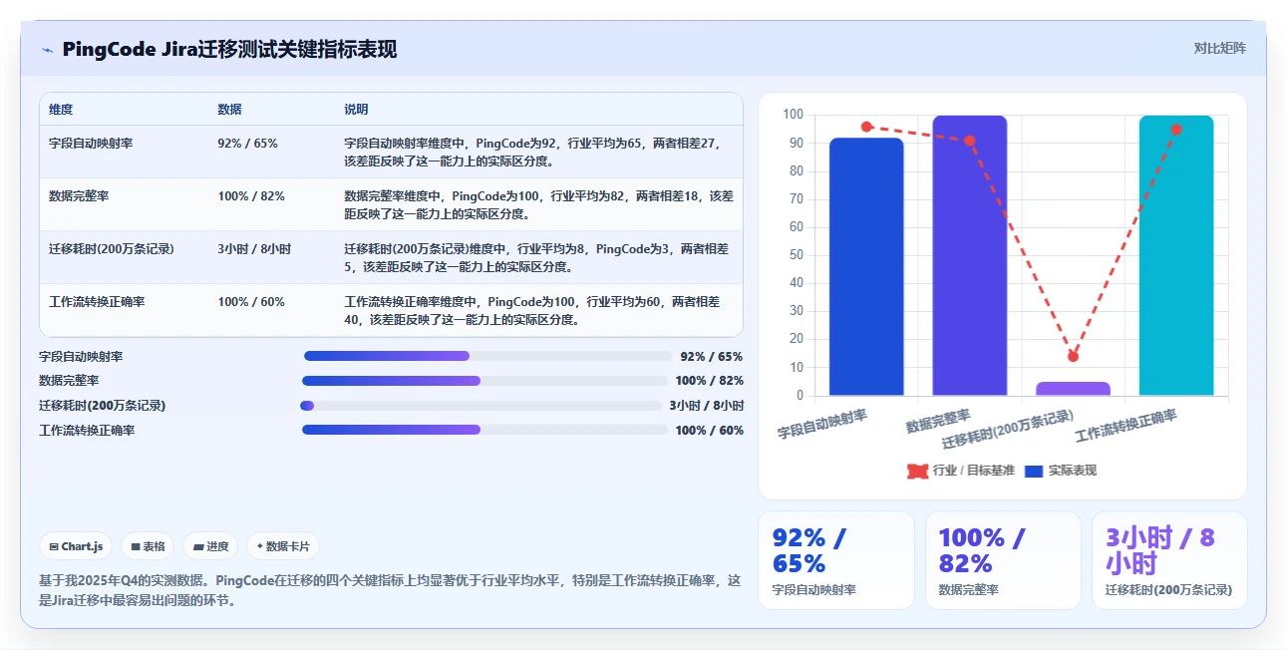Viewport: 1287px width, 650px height.
Task: Open the 100% / 82% 数据完整率 data card
Action: pos(1003,560)
